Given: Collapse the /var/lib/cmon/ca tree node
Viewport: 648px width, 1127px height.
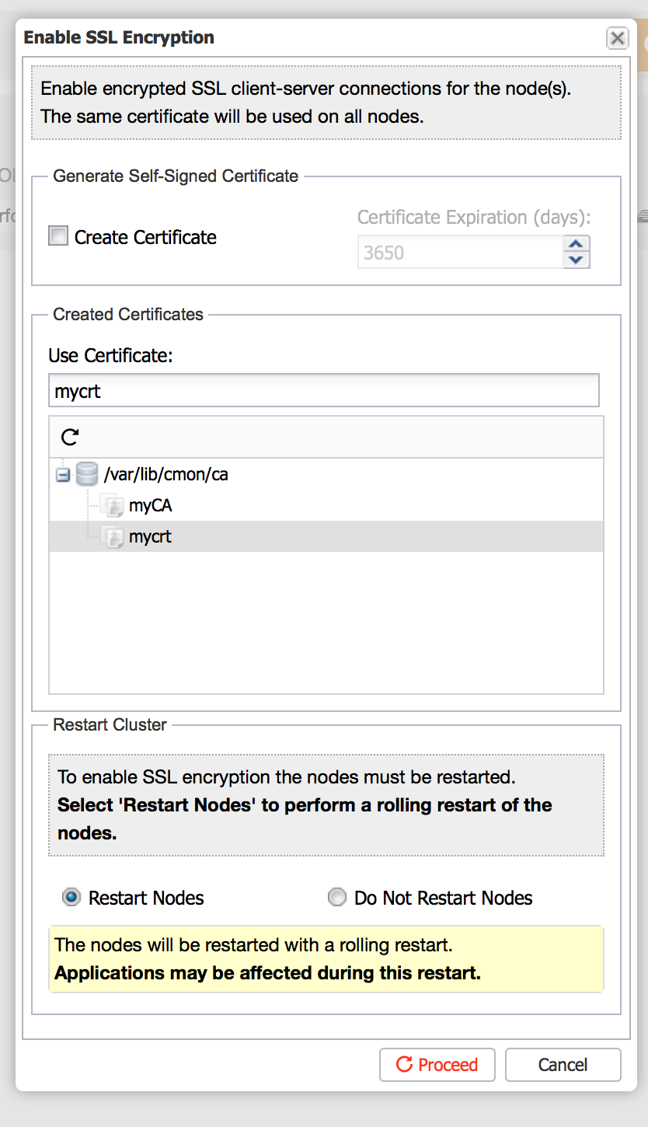Looking at the screenshot, I should point(64,475).
